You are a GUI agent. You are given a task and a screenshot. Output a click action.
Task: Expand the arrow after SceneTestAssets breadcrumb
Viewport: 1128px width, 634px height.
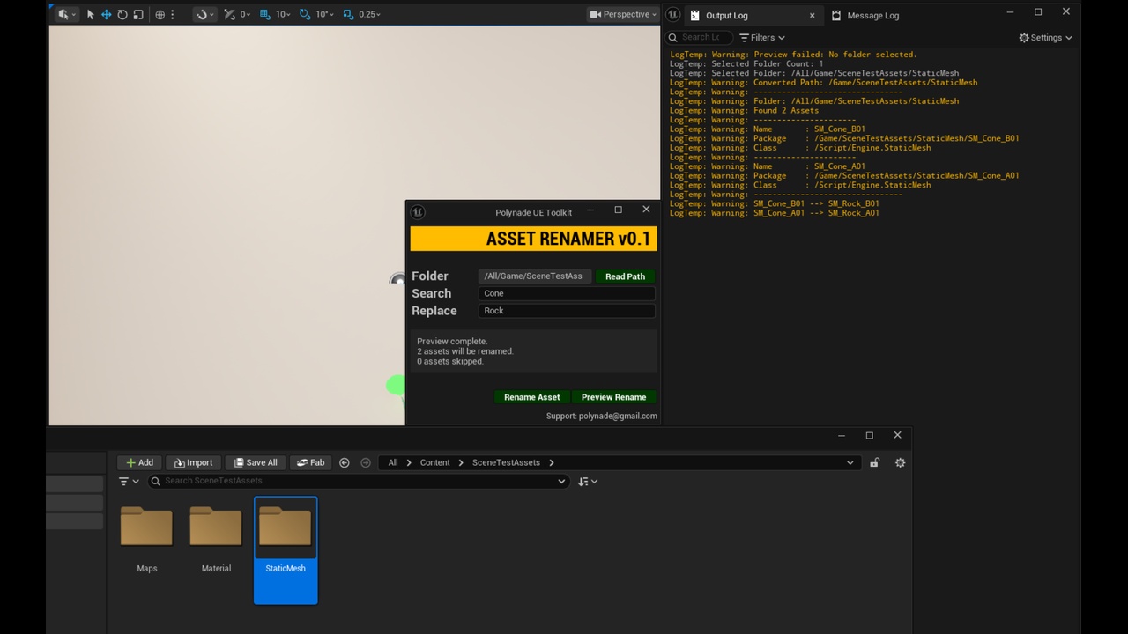click(552, 462)
